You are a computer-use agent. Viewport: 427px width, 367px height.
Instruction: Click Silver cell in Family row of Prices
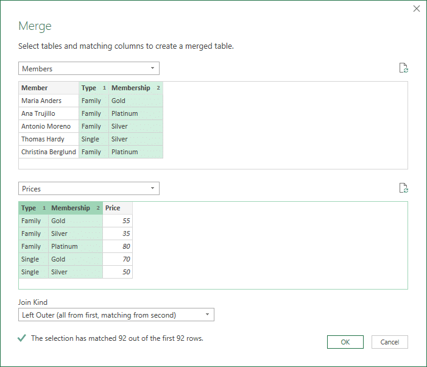tap(76, 233)
